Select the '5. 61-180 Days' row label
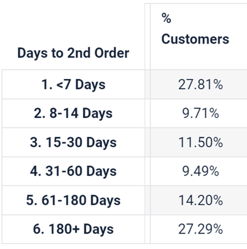 pyautogui.click(x=73, y=200)
